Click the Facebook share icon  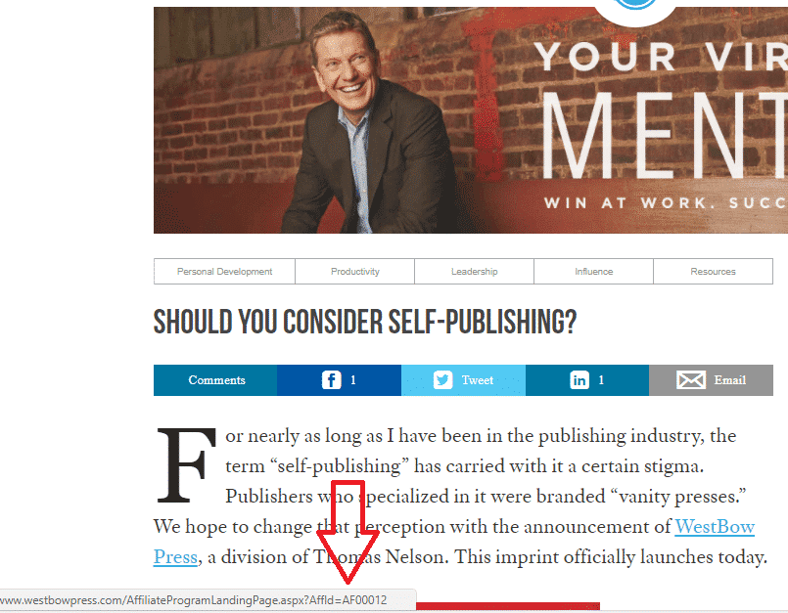click(x=331, y=380)
